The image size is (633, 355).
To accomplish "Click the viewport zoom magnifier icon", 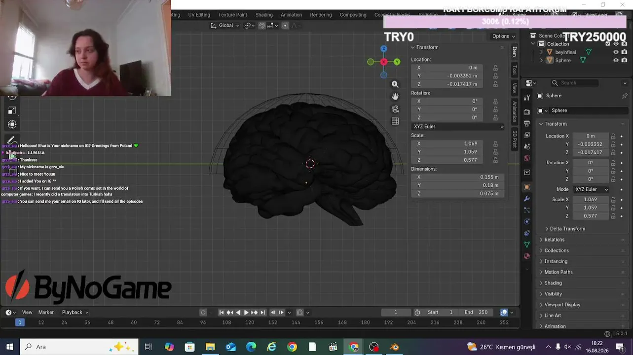I will pyautogui.click(x=395, y=84).
